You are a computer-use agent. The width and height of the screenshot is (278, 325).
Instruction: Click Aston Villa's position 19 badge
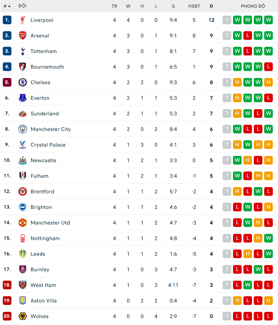(x=7, y=300)
